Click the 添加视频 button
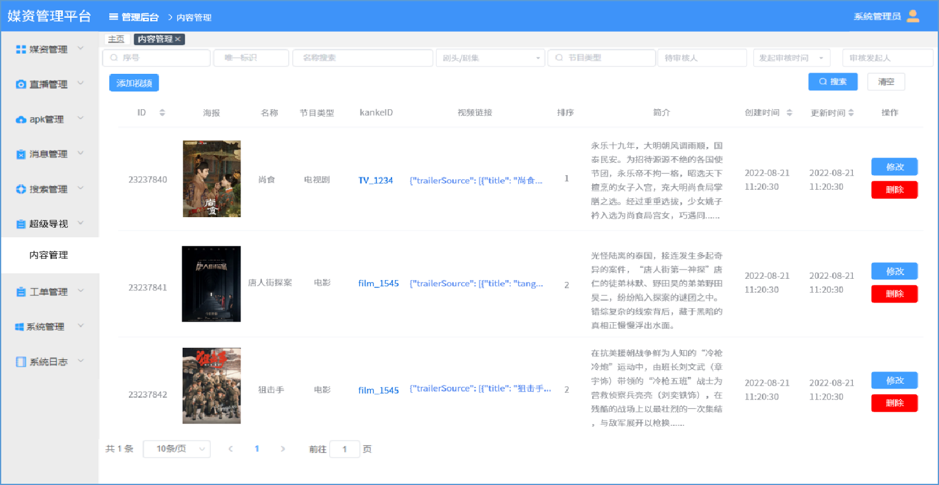Viewport: 939px width, 485px height. (134, 83)
